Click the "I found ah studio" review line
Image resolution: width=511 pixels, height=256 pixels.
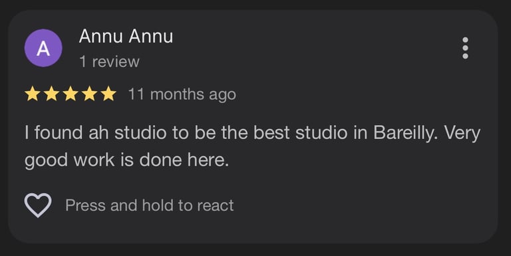pos(253,133)
